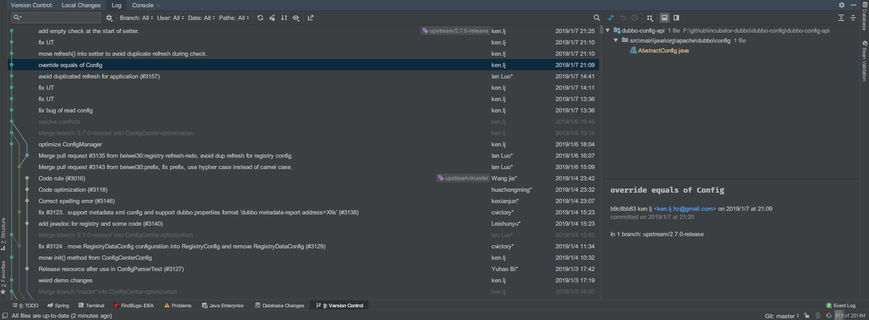Collapse all files in changes tree

(x=853, y=18)
